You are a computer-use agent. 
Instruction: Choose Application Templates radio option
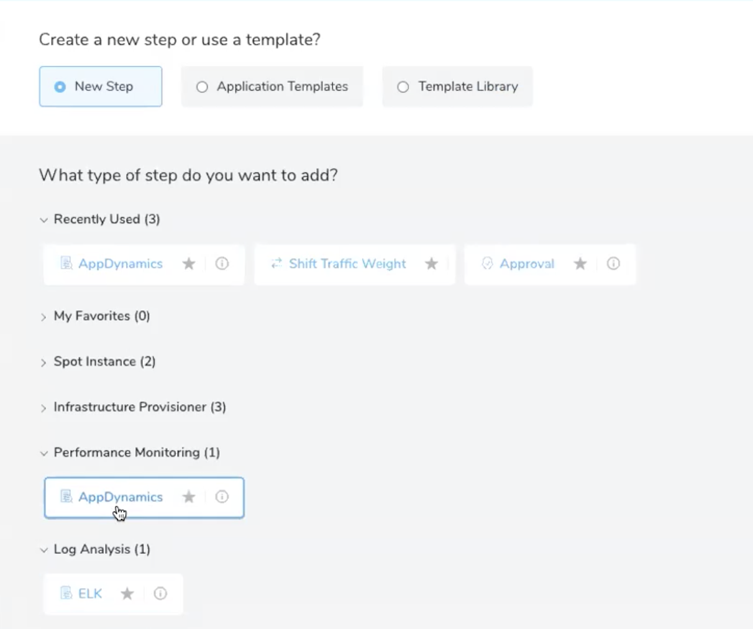click(x=272, y=86)
